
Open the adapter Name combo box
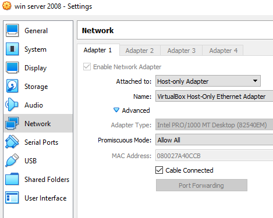point(214,96)
